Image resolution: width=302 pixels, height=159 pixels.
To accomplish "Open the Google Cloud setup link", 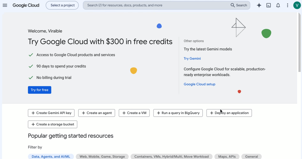I will tap(199, 84).
